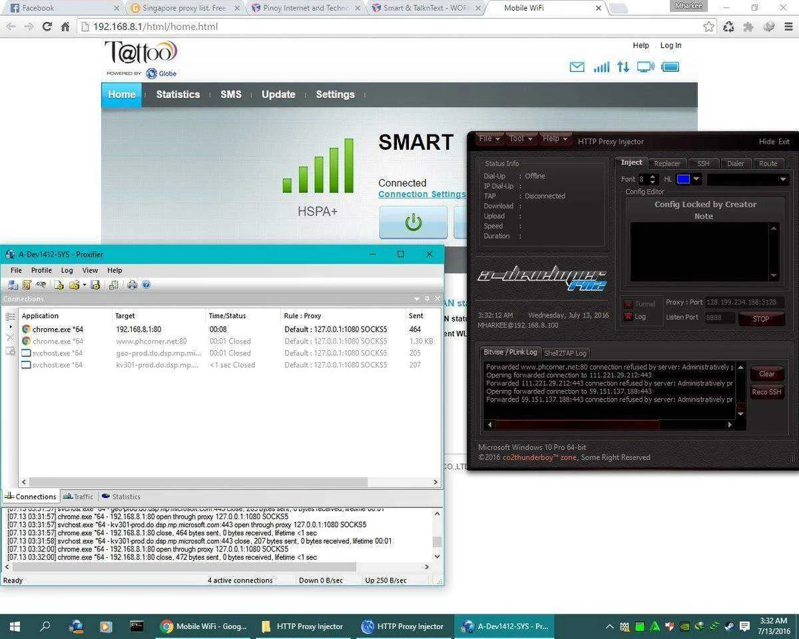Switch to Shell2TAP Log tab
This screenshot has height=639, width=799.
pos(565,353)
